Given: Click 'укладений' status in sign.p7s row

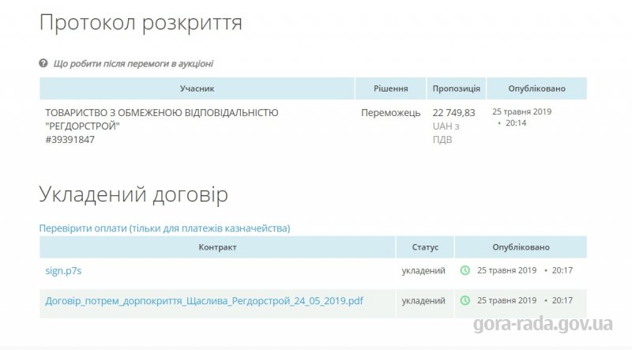Looking at the screenshot, I should click(423, 270).
